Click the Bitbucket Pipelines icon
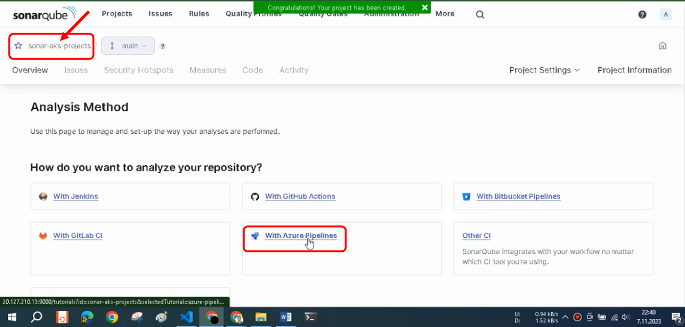 point(466,197)
